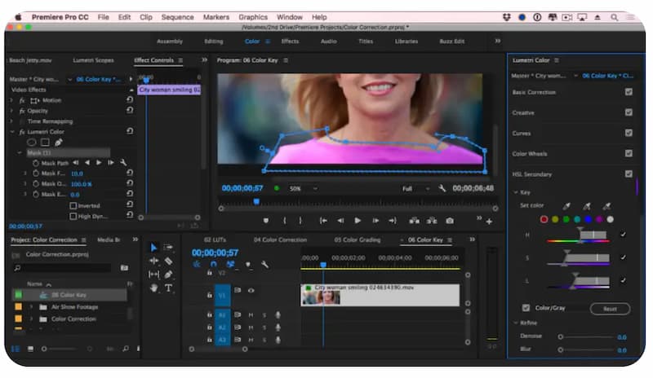Image resolution: width=653 pixels, height=378 pixels.
Task: Expand the Air Show Footage bin
Action: pos(32,306)
